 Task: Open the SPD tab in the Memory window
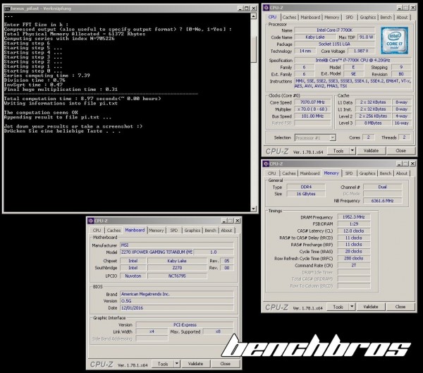coord(349,173)
